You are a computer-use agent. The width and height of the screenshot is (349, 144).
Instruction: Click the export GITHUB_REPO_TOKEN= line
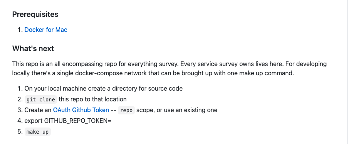click(x=68, y=121)
